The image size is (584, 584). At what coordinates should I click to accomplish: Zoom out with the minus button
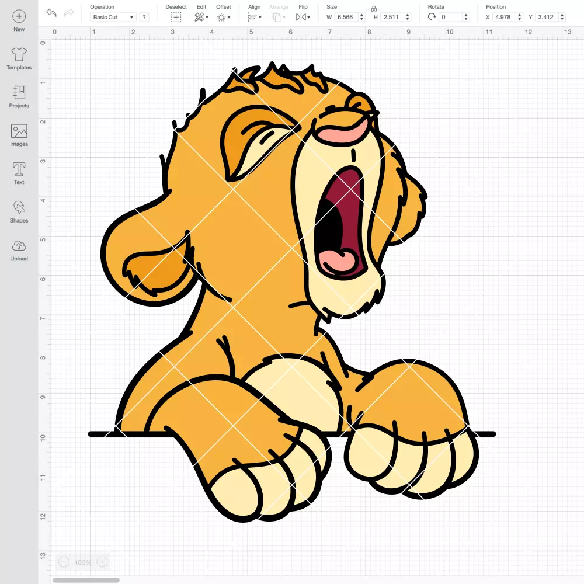[x=64, y=562]
